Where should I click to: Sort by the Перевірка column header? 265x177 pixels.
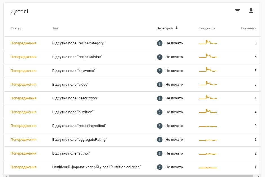(x=164, y=28)
